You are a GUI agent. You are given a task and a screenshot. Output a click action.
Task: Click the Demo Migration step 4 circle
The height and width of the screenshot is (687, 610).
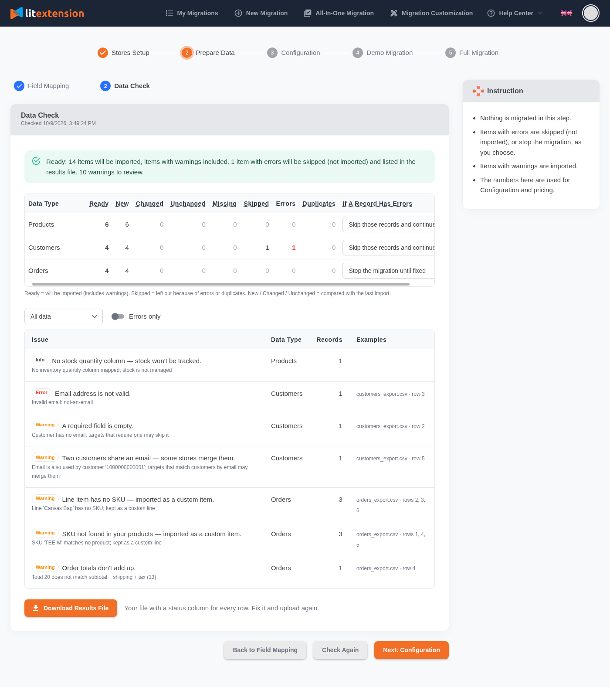(358, 53)
